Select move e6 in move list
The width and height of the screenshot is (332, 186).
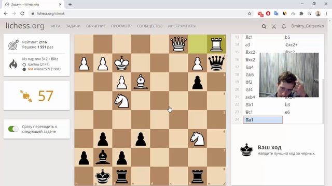pyautogui.click(x=302, y=112)
